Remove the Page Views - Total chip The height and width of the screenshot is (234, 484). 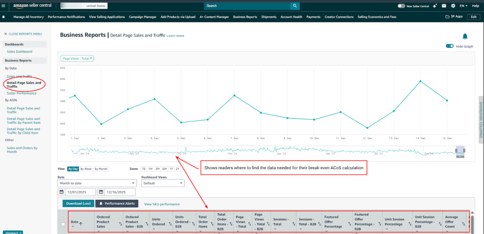pyautogui.click(x=91, y=58)
